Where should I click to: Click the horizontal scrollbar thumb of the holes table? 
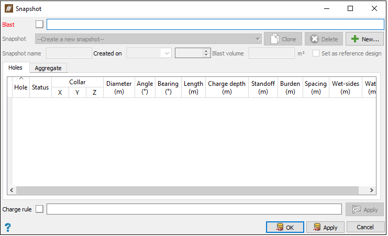pyautogui.click(x=187, y=190)
